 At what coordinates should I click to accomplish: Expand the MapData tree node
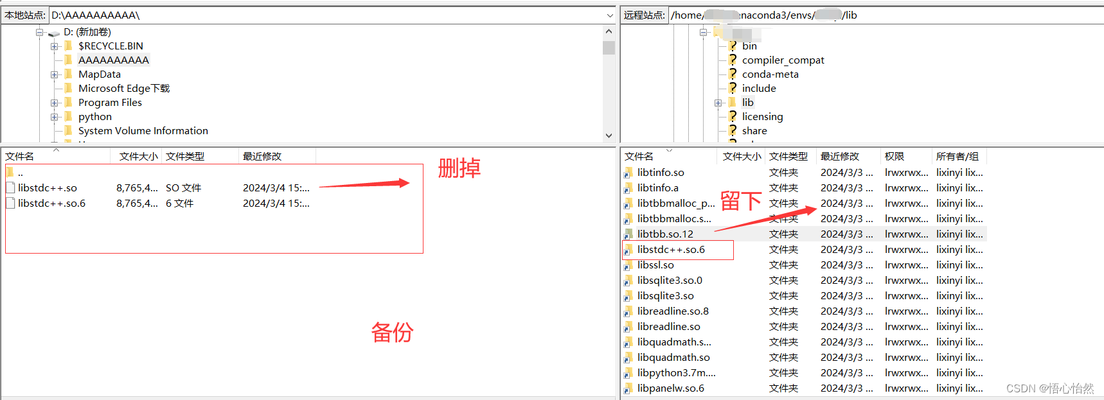click(54, 74)
